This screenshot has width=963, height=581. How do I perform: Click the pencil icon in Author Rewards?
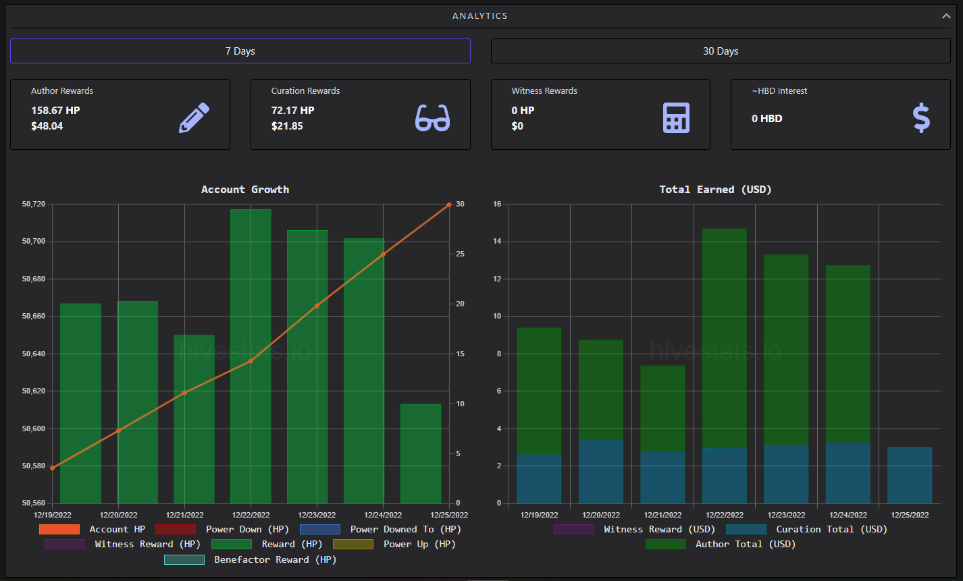(x=194, y=118)
